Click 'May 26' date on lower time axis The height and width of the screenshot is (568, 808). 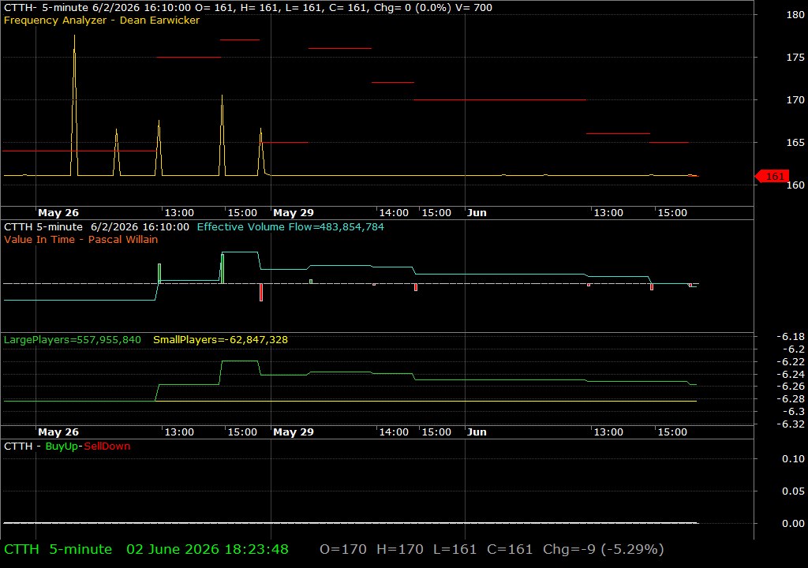58,432
